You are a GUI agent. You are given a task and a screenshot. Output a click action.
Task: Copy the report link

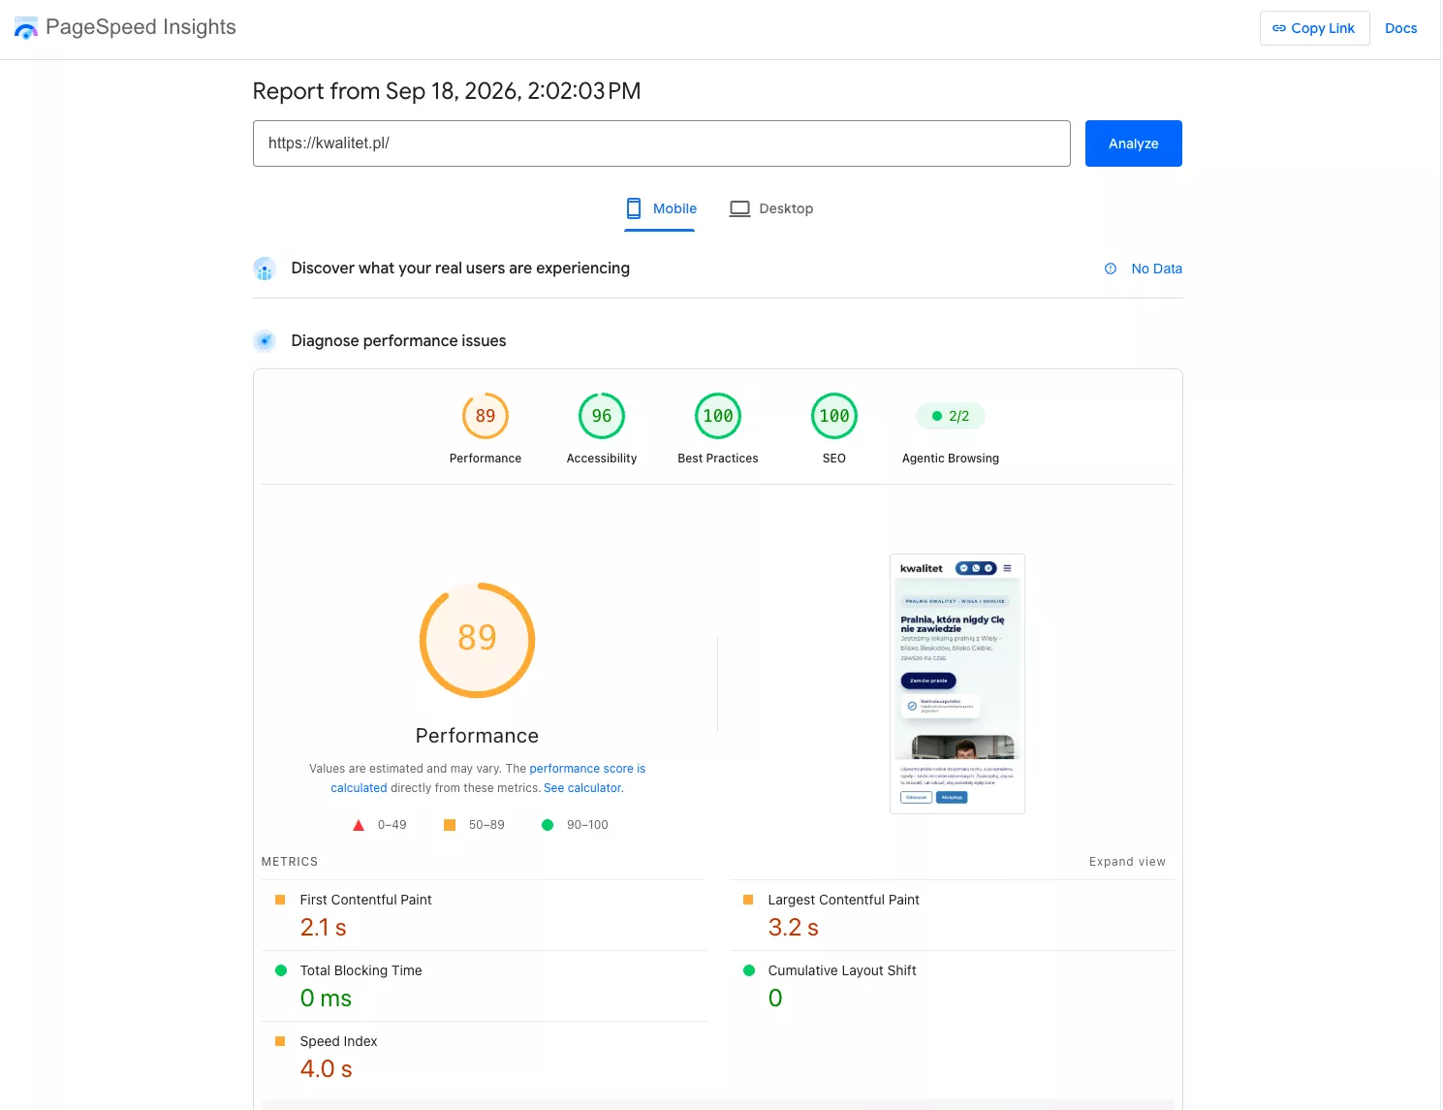(x=1314, y=28)
